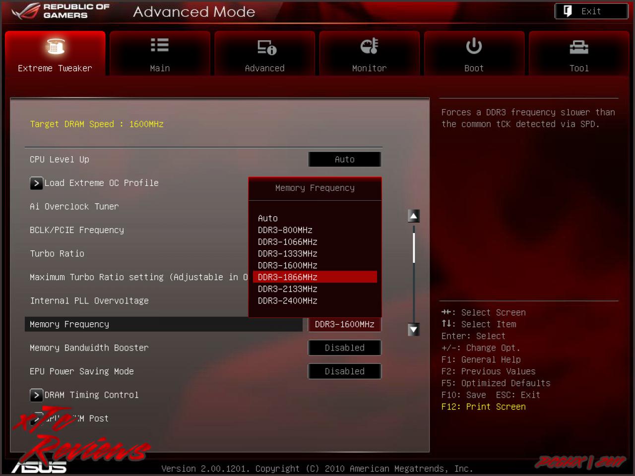Click the Boot power icon

(x=474, y=46)
